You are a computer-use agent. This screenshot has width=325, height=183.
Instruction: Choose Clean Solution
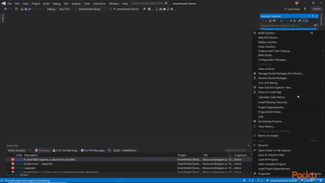[288, 47]
